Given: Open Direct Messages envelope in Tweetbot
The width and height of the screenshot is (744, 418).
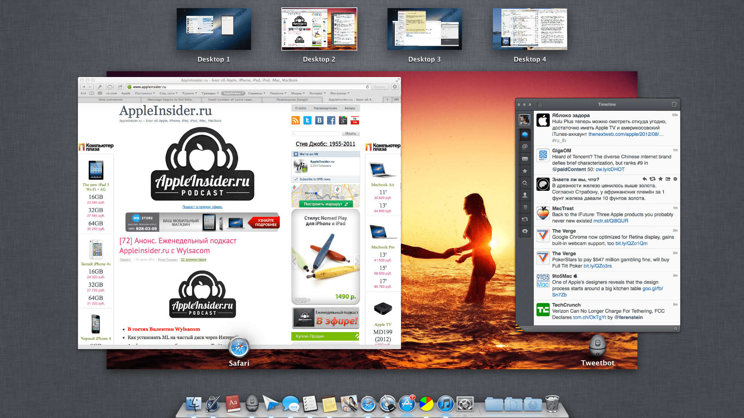Looking at the screenshot, I should [525, 159].
